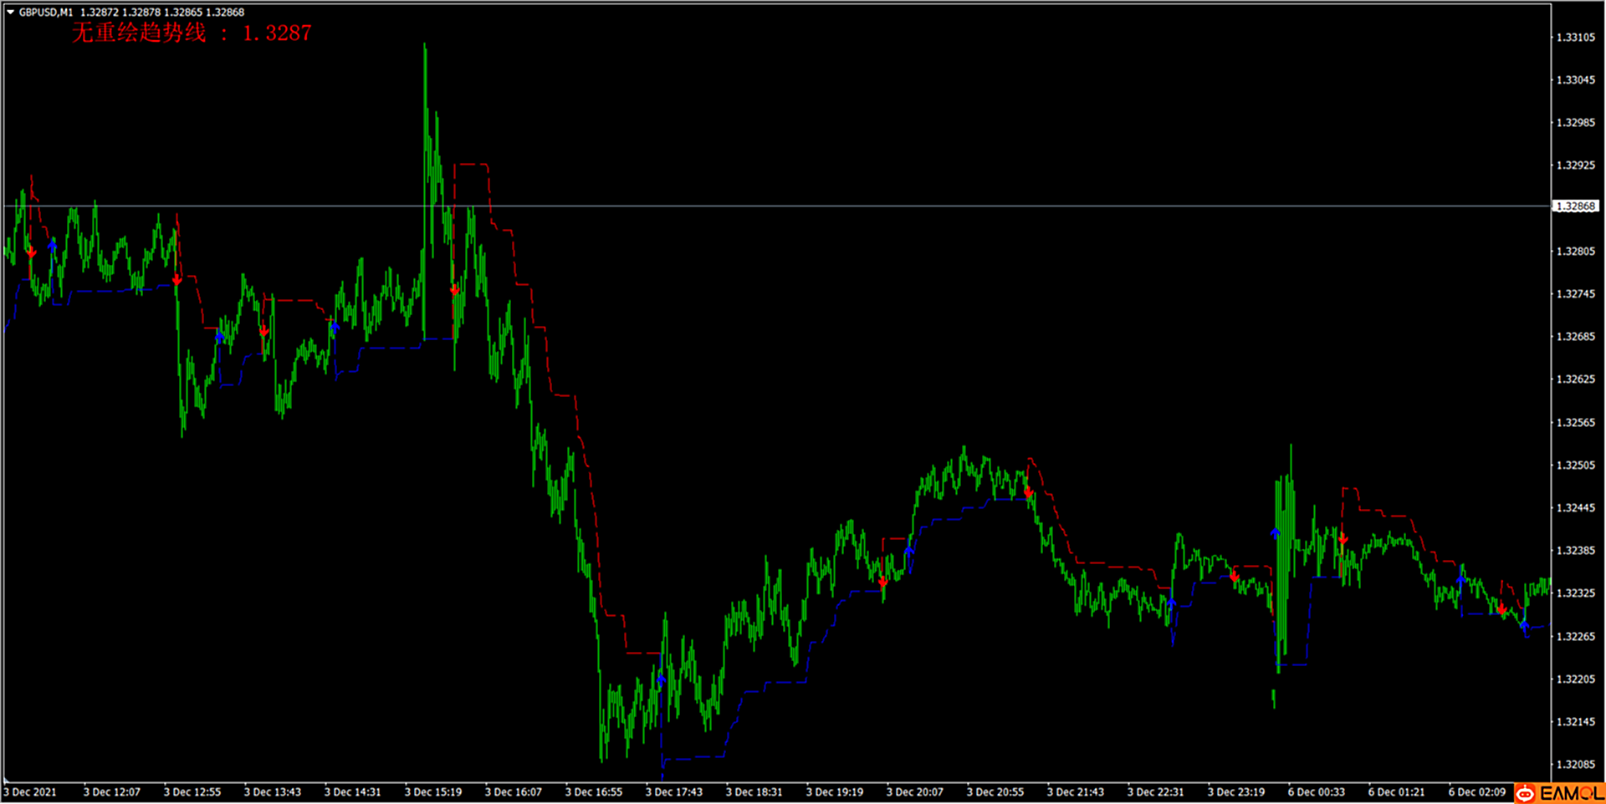Click the last blue up arrow at chart's right end

click(x=1524, y=625)
